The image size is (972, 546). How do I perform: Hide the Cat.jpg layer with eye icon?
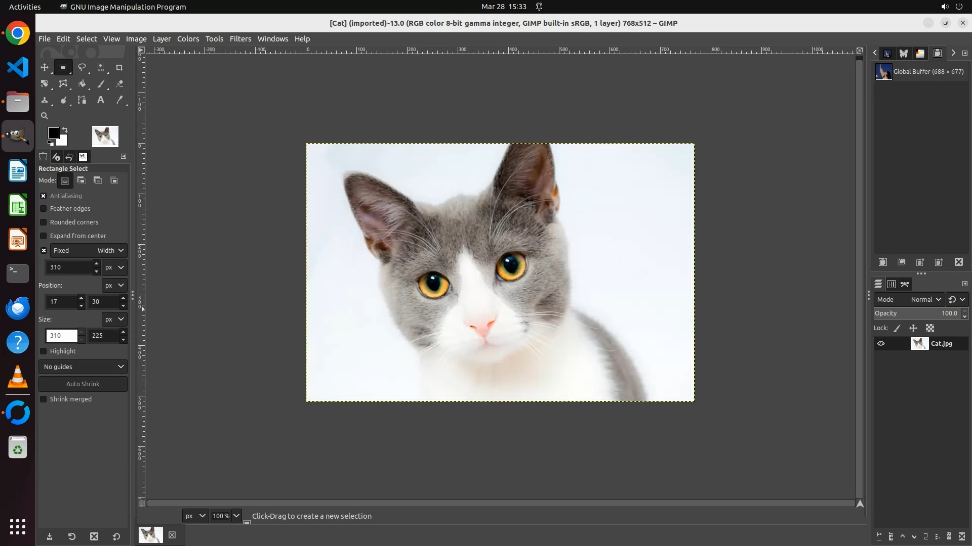(x=881, y=344)
